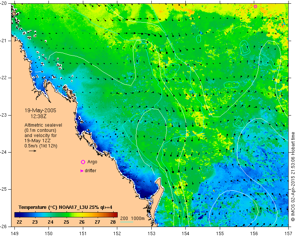
Task: Click the '155' longitude axis label
Action: [220, 234]
